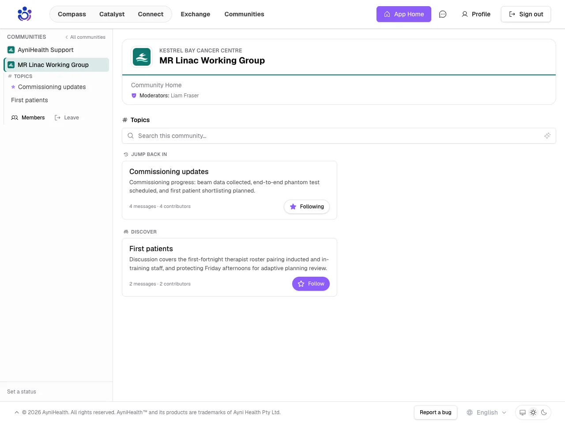Click the sparkle AI search icon
Screen dimensions: 565x423
pyautogui.click(x=547, y=136)
